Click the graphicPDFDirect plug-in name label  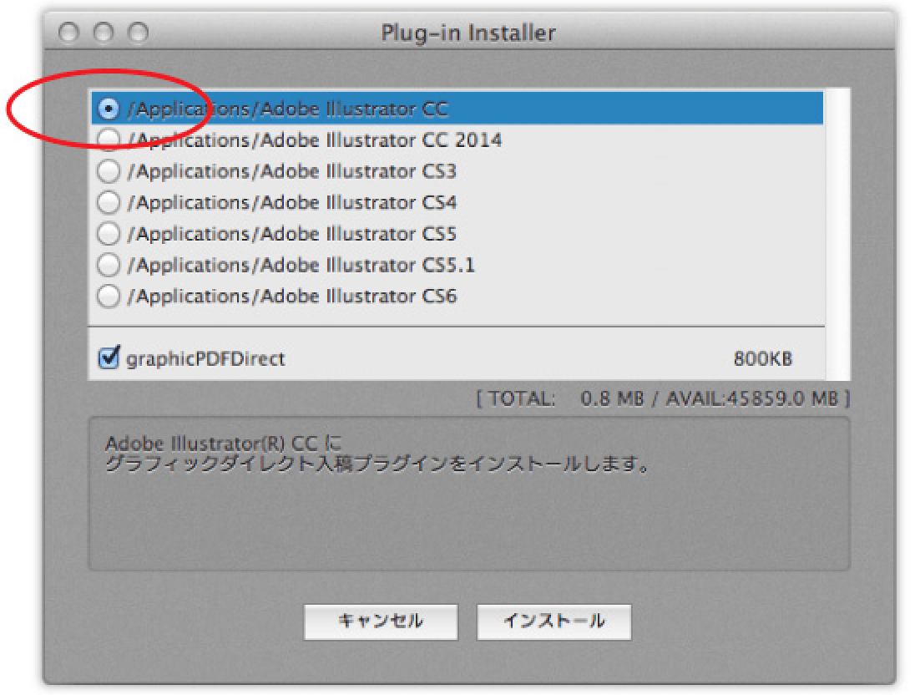(205, 359)
